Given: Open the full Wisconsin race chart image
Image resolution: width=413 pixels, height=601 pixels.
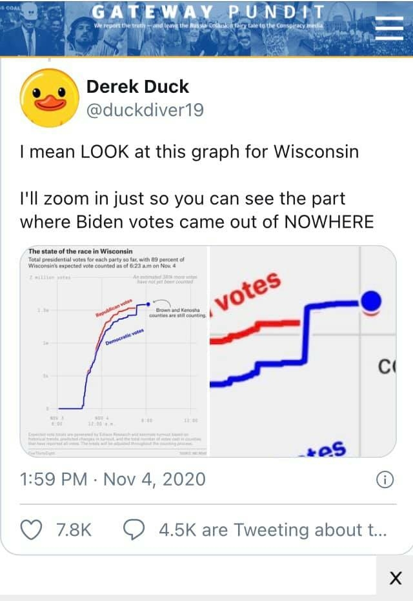Looking at the screenshot, I should [115, 351].
